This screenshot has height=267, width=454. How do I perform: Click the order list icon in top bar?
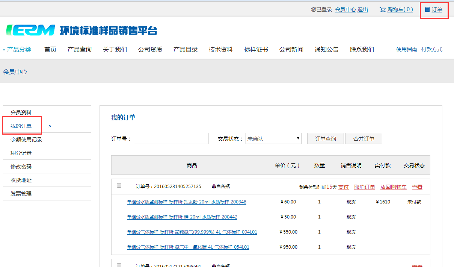(427, 9)
